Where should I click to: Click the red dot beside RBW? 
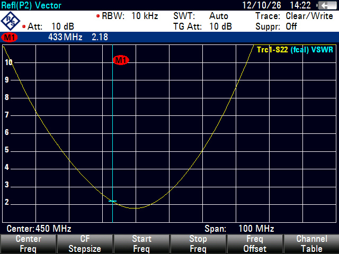98,16
